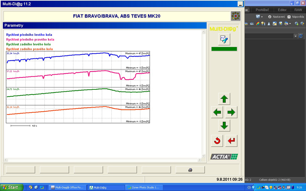Click the first empty function button at bottom
Viewport: 306px width, 191px height.
point(21,170)
